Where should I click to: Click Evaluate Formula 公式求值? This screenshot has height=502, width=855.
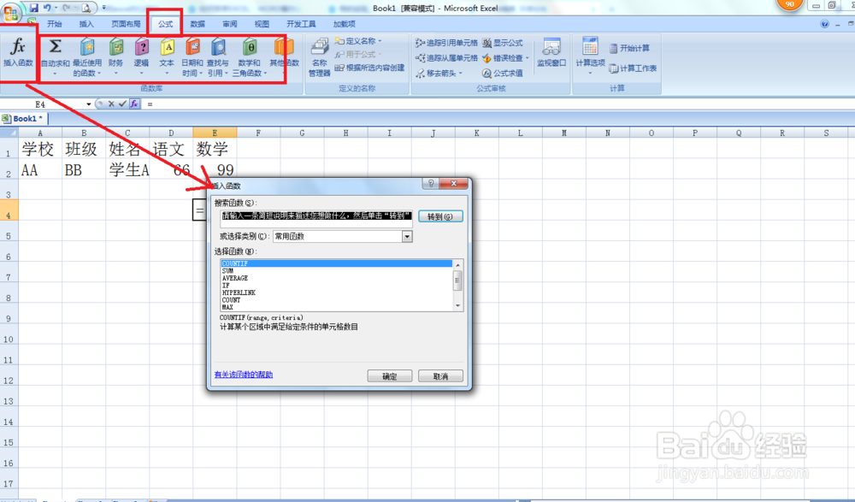pos(502,73)
